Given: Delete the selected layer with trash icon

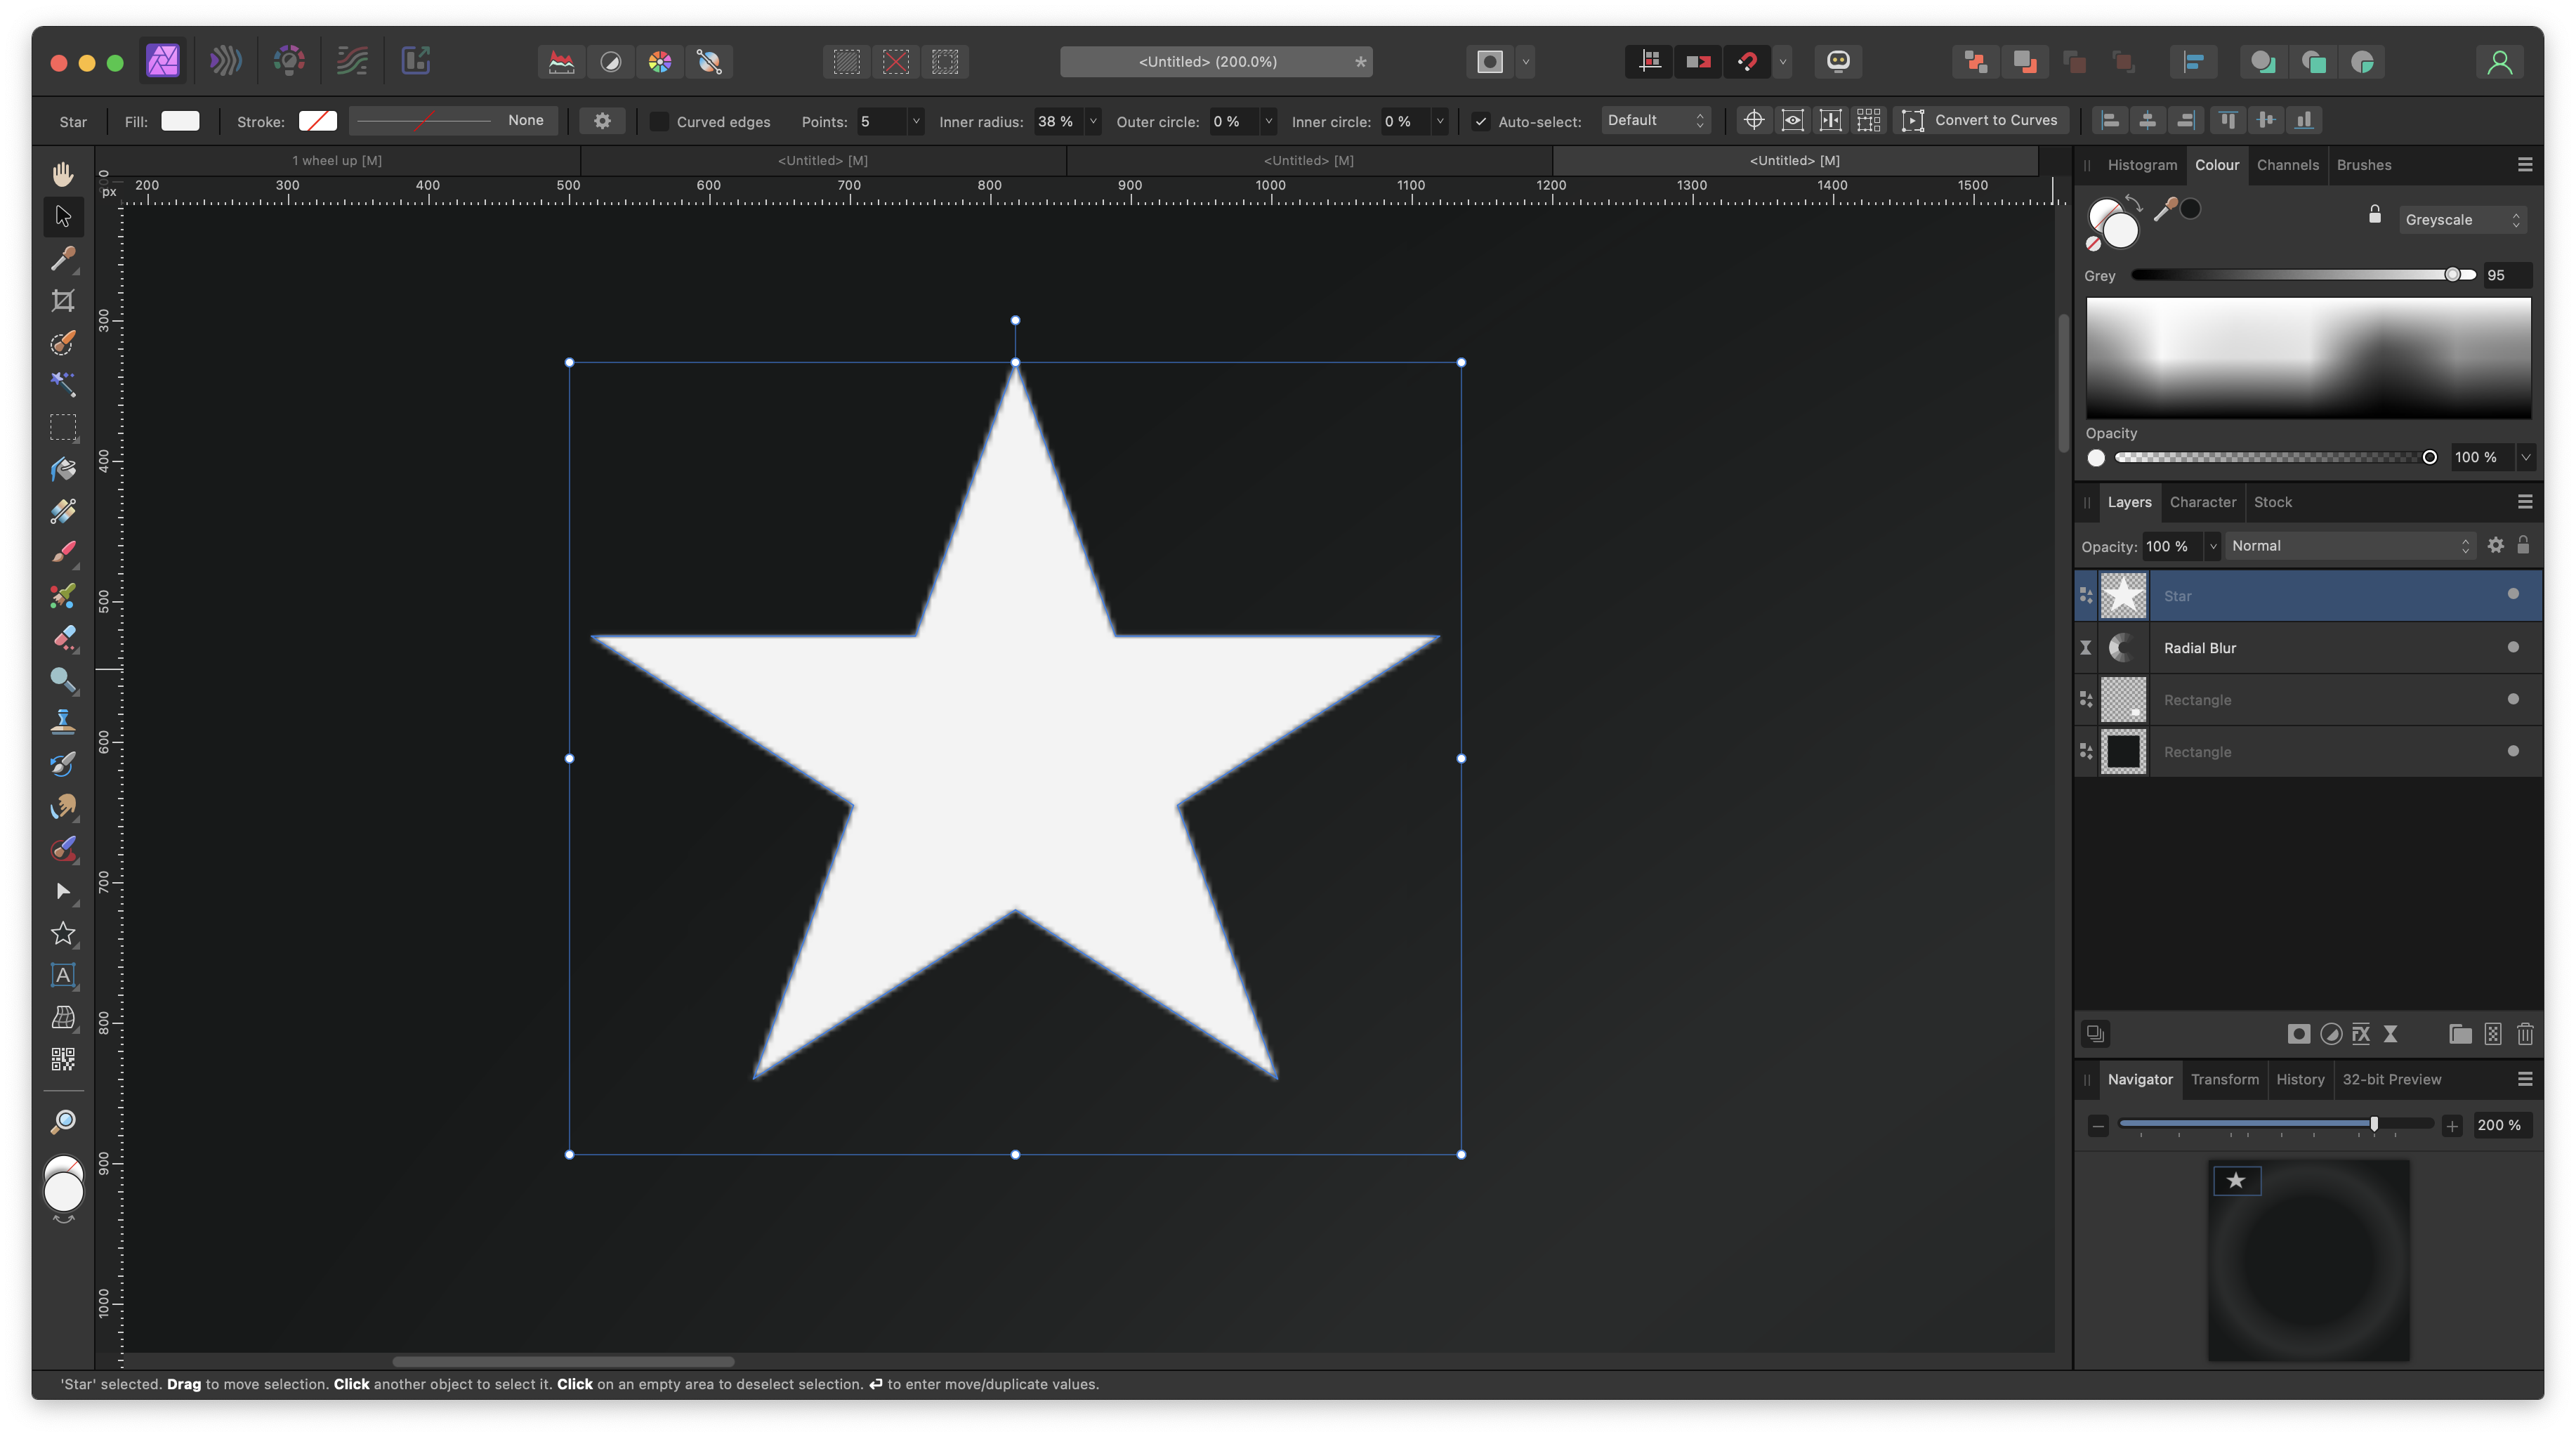Looking at the screenshot, I should point(2525,1034).
